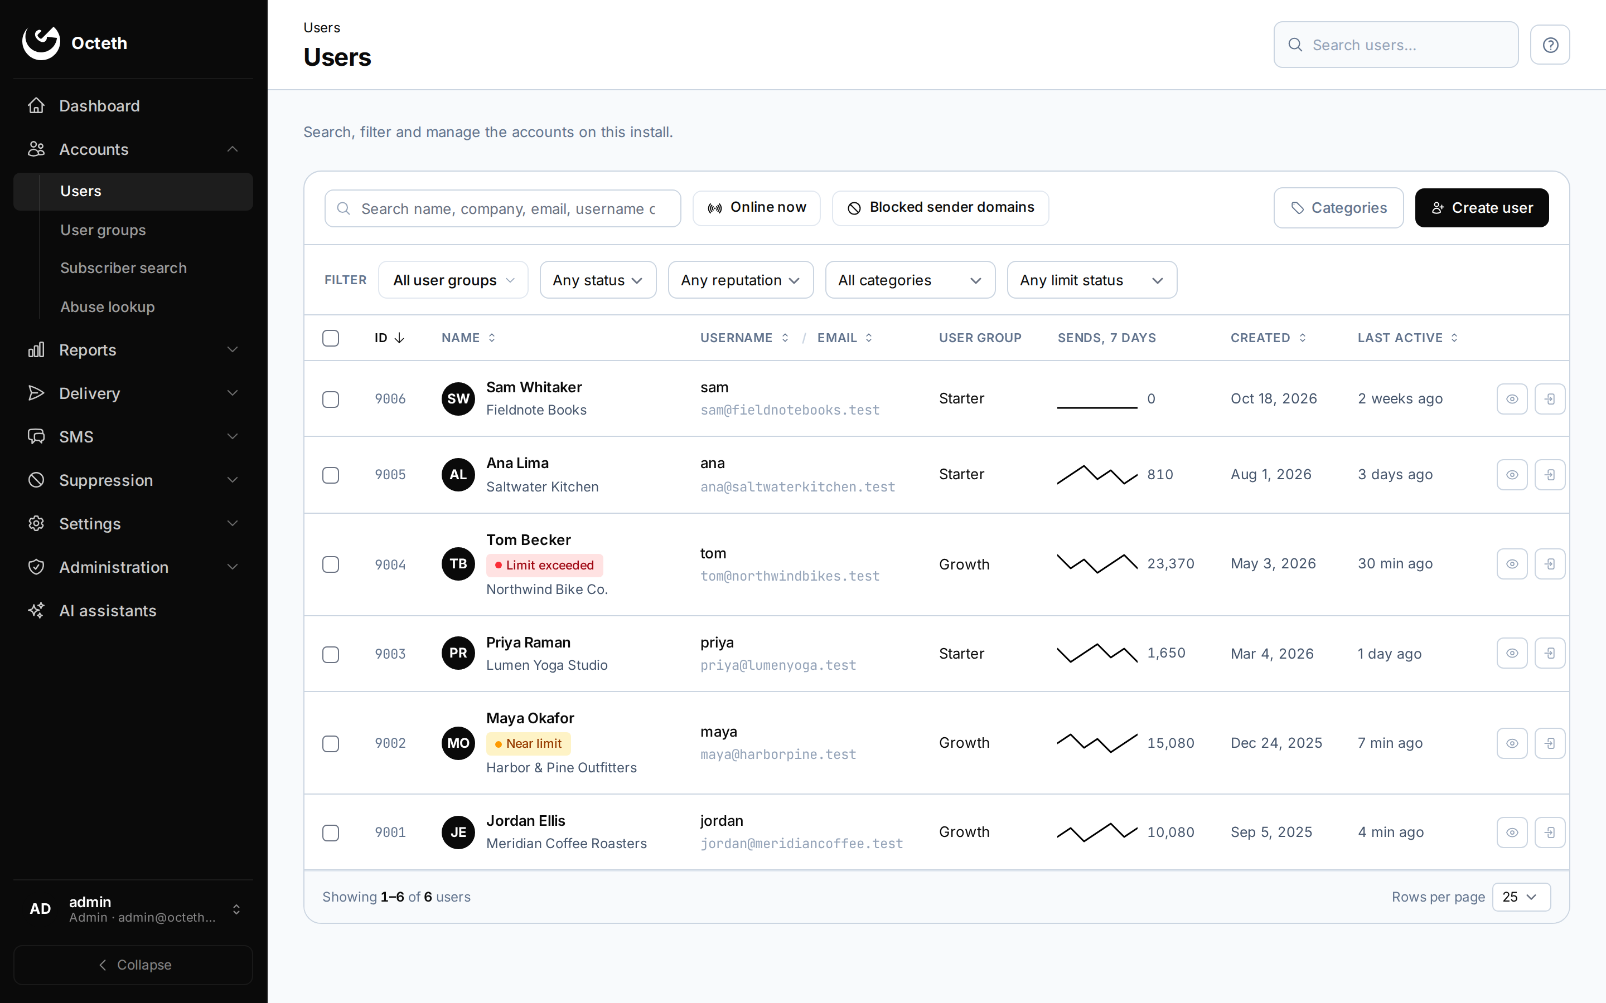Log in as Priya Raman icon
This screenshot has height=1003, width=1606.
(1550, 654)
